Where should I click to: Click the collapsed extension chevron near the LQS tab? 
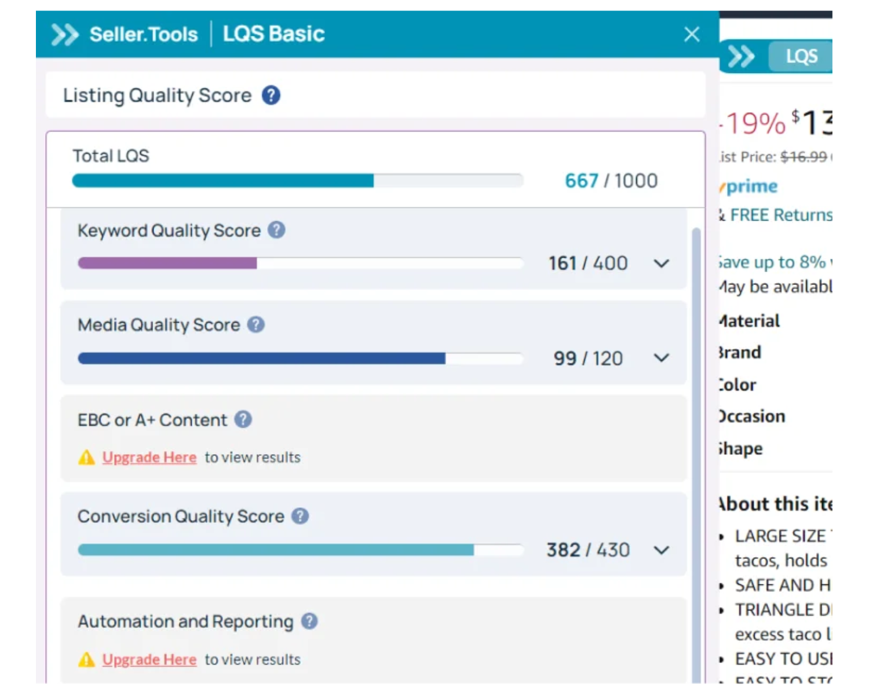tap(740, 56)
